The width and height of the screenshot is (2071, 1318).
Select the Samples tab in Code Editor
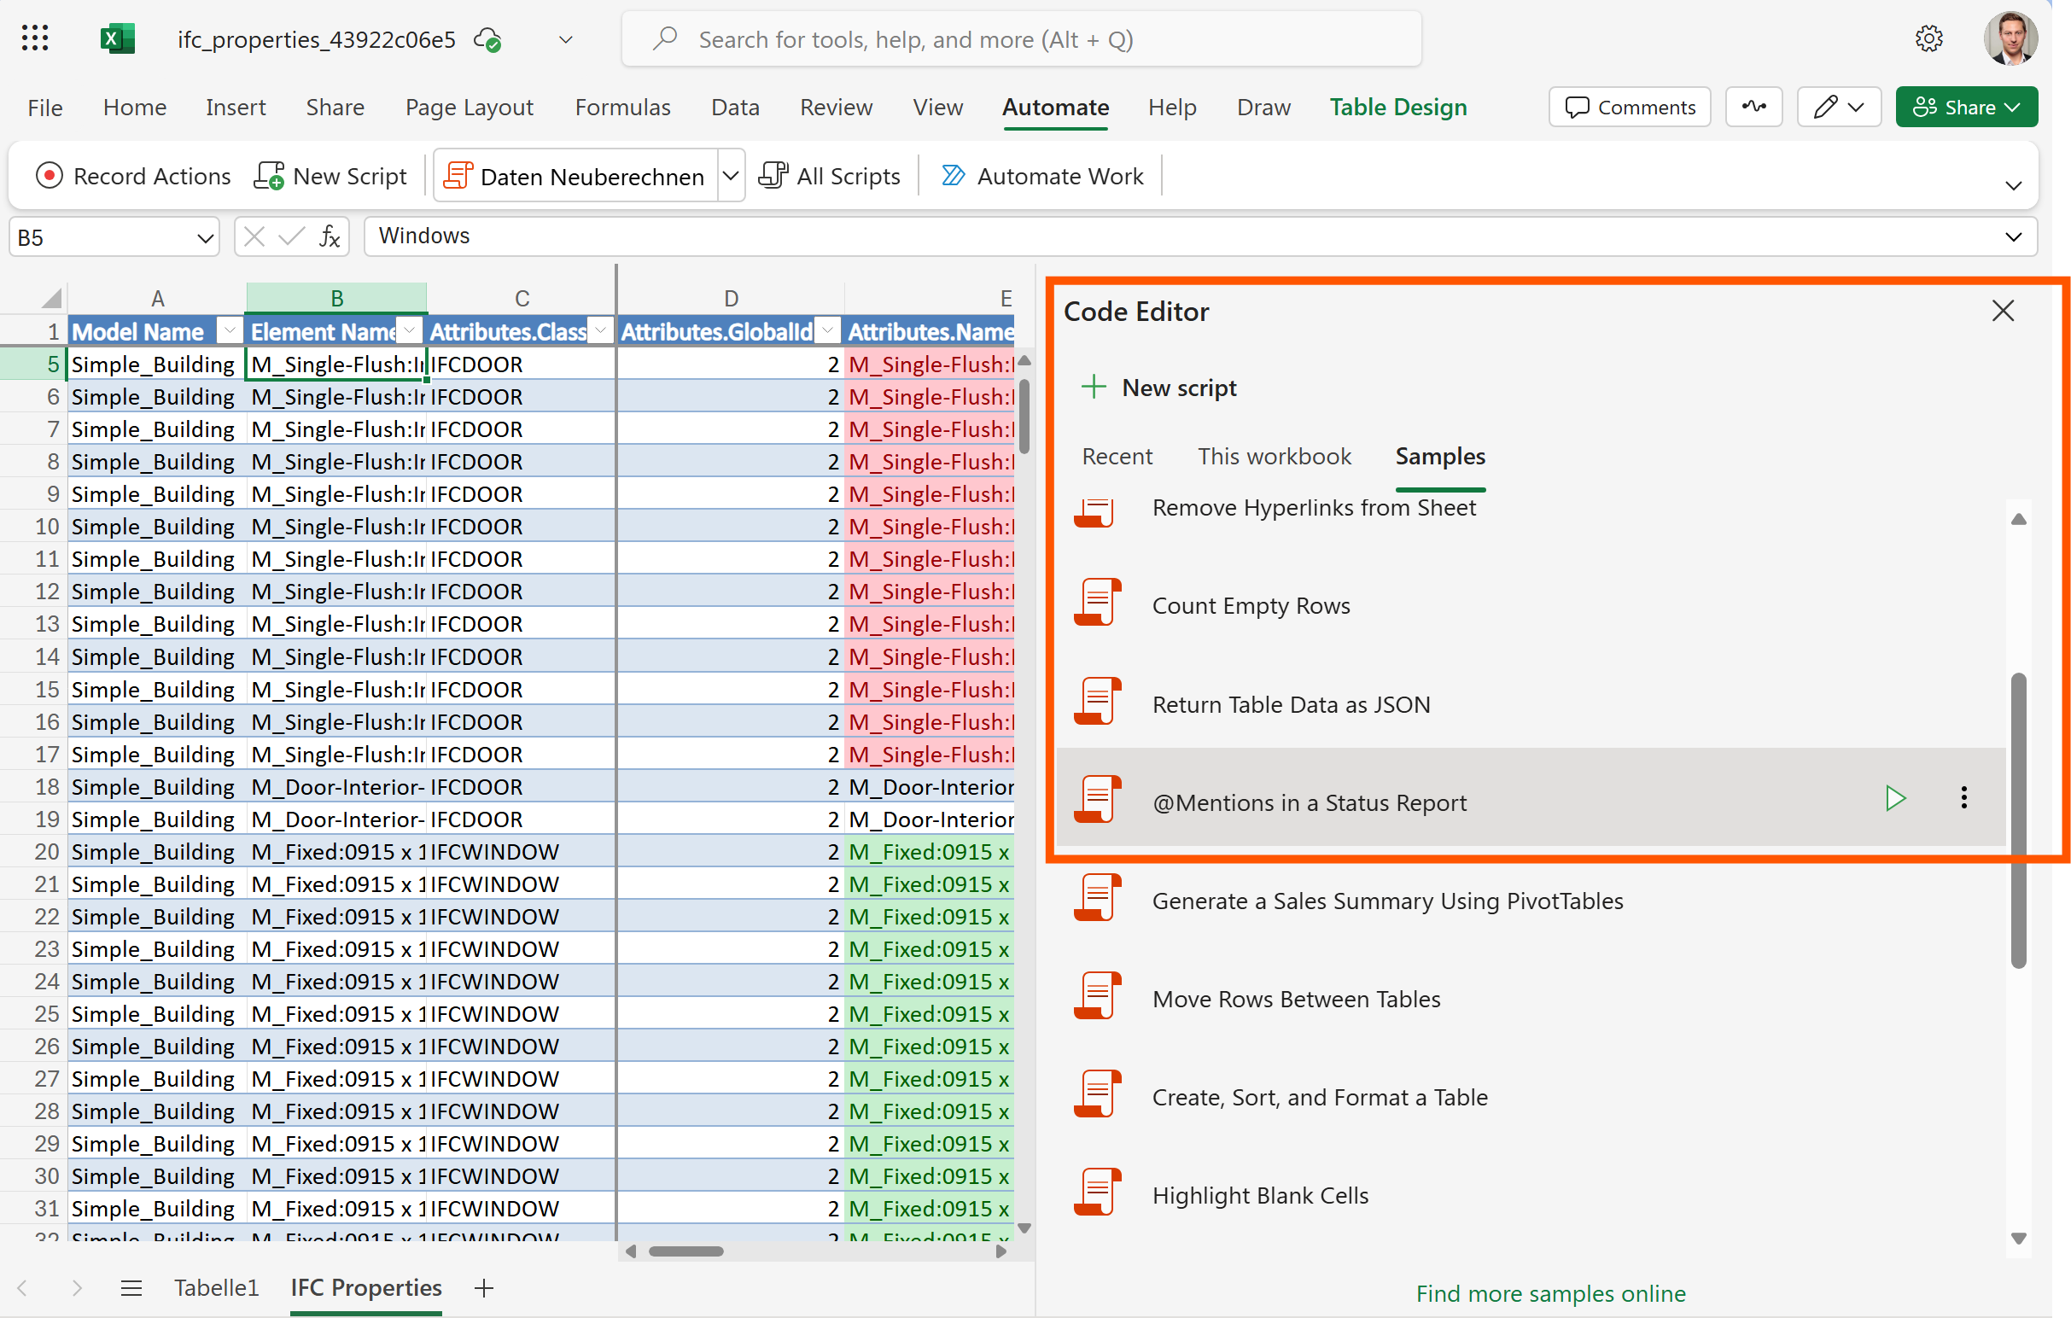coord(1440,457)
